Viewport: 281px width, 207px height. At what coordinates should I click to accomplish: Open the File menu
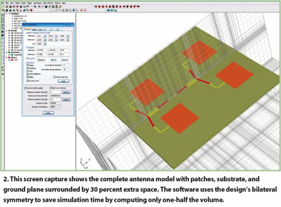(x=3, y=3)
